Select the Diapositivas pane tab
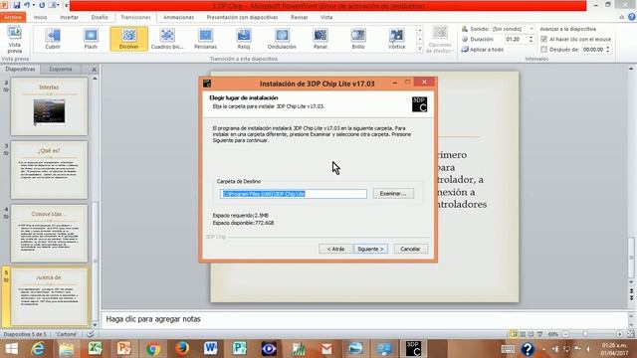This screenshot has height=358, width=637. click(x=20, y=69)
